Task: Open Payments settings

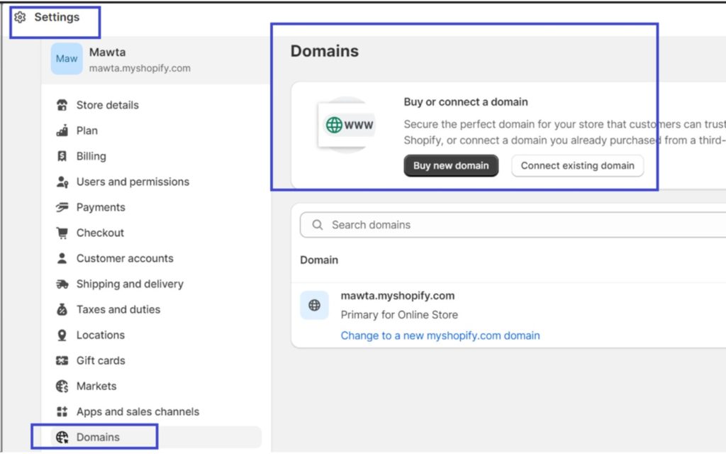Action: click(x=101, y=207)
